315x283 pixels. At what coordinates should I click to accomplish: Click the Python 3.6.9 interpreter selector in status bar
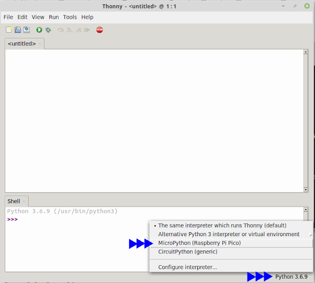click(x=291, y=277)
